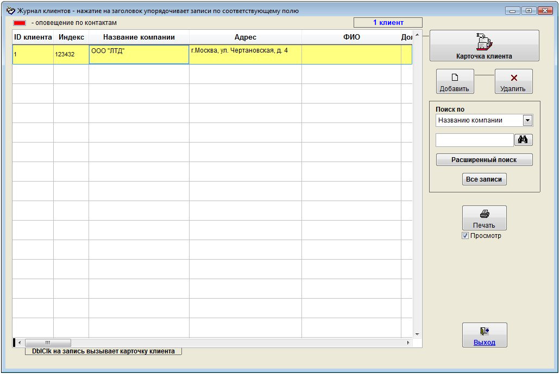The image size is (560, 374).
Task: Click the horizontal scroll left arrow
Action: [20, 343]
